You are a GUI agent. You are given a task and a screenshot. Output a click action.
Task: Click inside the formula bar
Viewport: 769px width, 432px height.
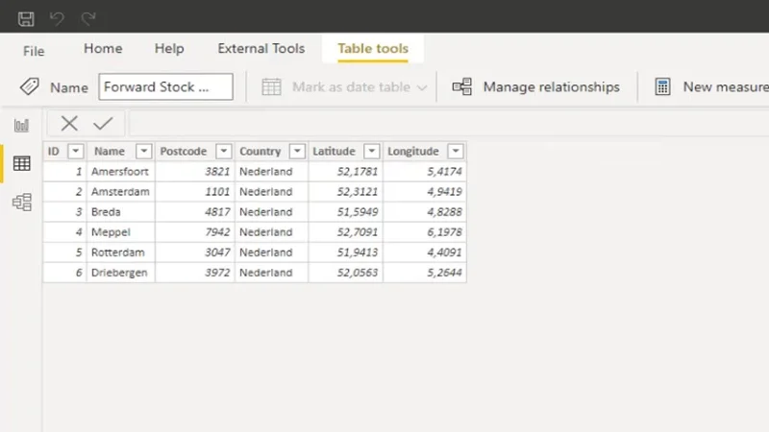tap(449, 124)
